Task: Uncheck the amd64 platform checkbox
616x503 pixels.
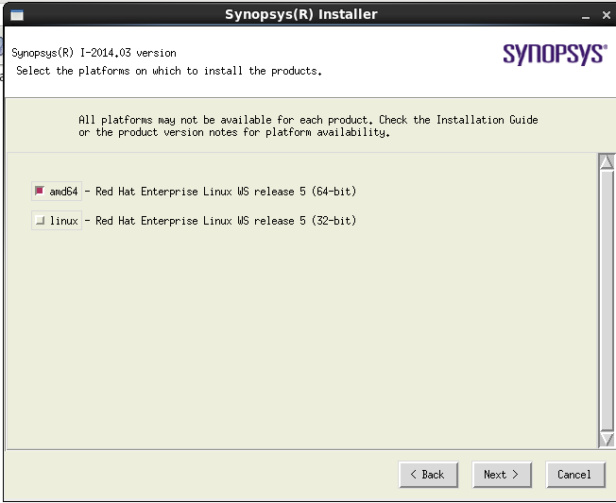Action: (x=40, y=191)
